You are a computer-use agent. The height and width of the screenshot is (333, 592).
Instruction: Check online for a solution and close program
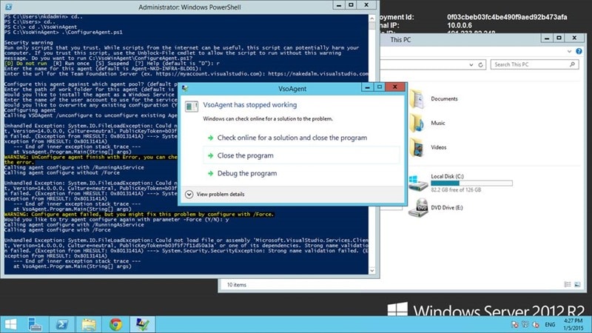coord(292,138)
